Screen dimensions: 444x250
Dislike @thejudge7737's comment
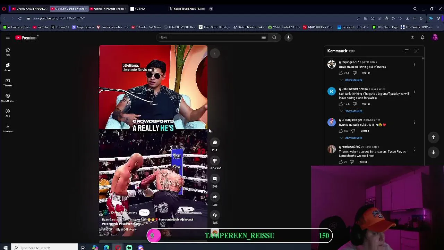point(355,73)
